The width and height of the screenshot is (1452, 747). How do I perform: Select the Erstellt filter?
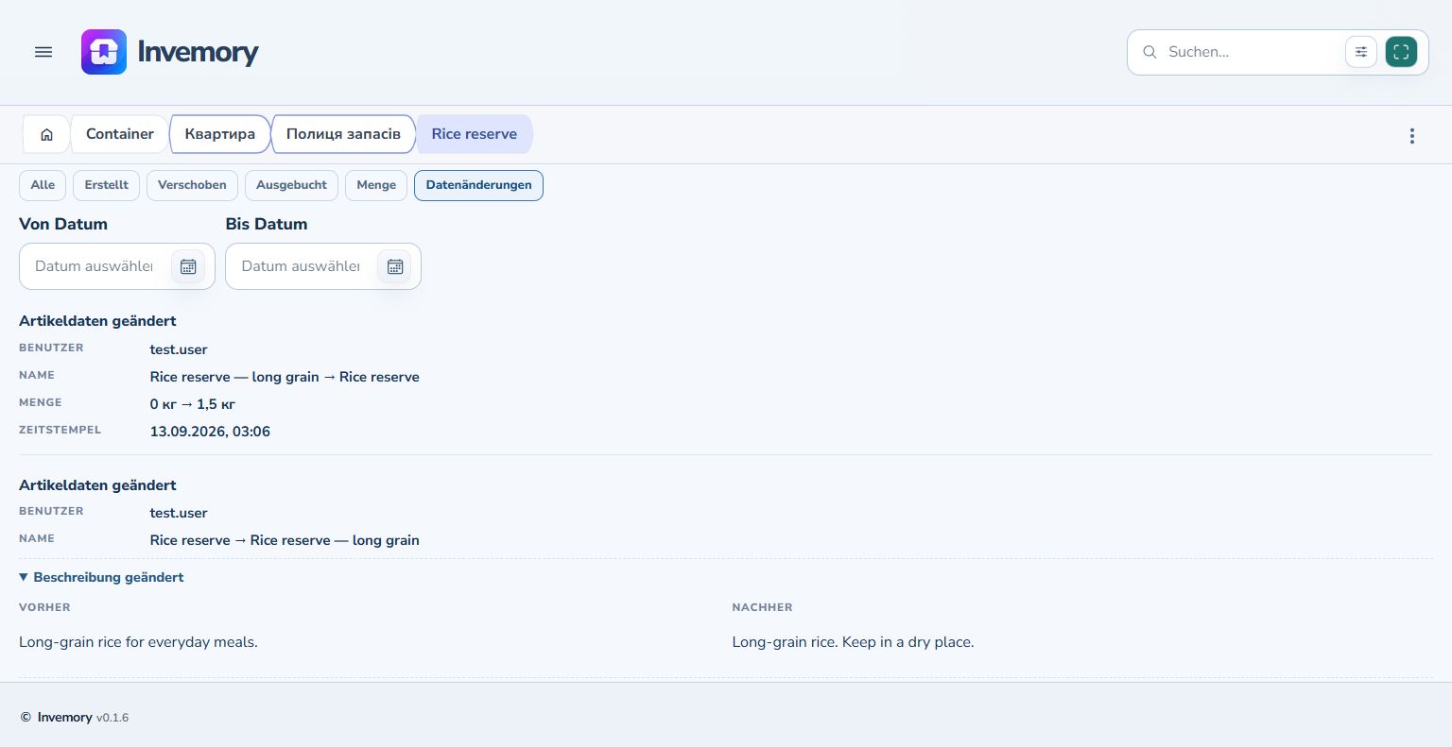107,185
